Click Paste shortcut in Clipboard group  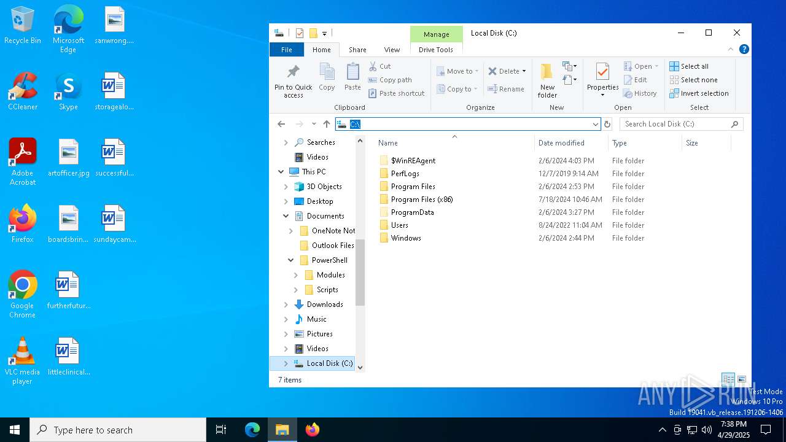(x=397, y=93)
